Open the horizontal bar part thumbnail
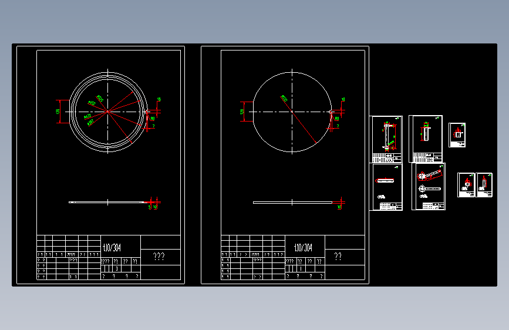 386,187
